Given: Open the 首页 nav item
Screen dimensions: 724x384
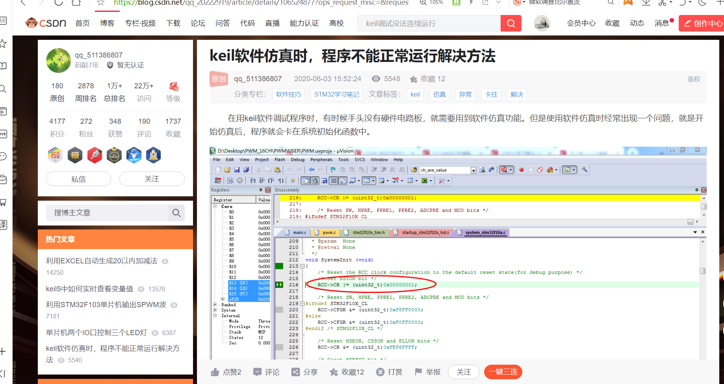Looking at the screenshot, I should click(83, 23).
